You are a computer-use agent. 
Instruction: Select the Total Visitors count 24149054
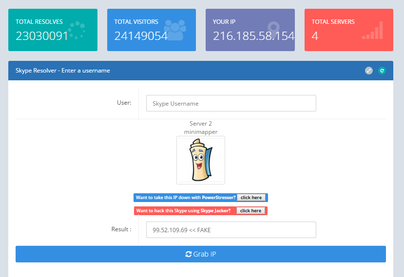click(x=141, y=36)
